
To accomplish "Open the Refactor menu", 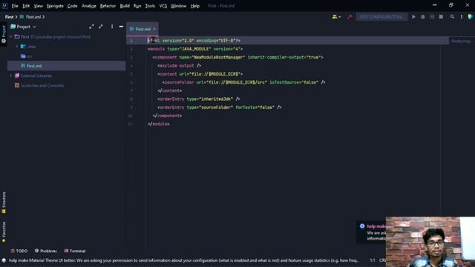I will coord(108,6).
